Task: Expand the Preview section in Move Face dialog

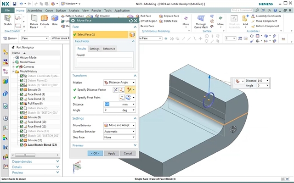Action: [135, 145]
